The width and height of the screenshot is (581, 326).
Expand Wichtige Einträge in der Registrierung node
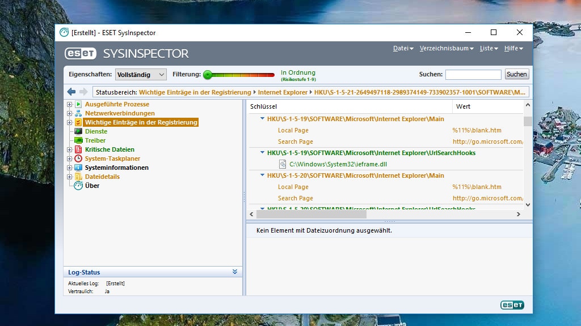pos(69,122)
